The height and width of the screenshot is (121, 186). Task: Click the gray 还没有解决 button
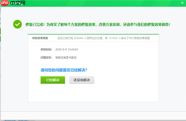pyautogui.click(x=82, y=80)
